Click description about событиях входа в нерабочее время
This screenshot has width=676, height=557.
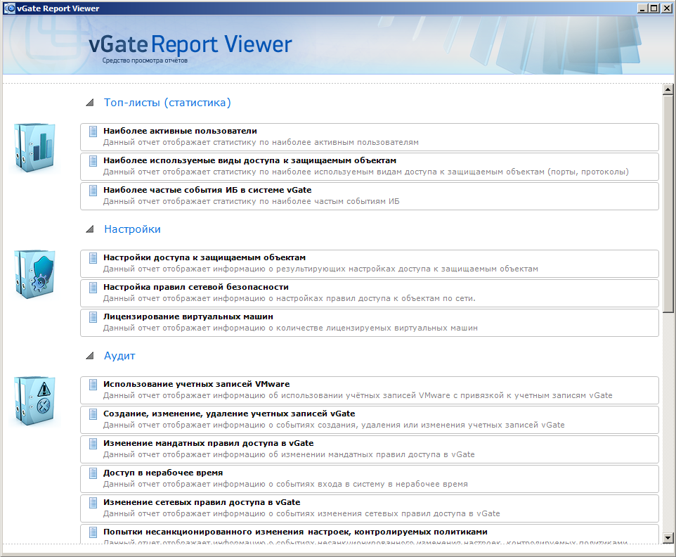[285, 484]
